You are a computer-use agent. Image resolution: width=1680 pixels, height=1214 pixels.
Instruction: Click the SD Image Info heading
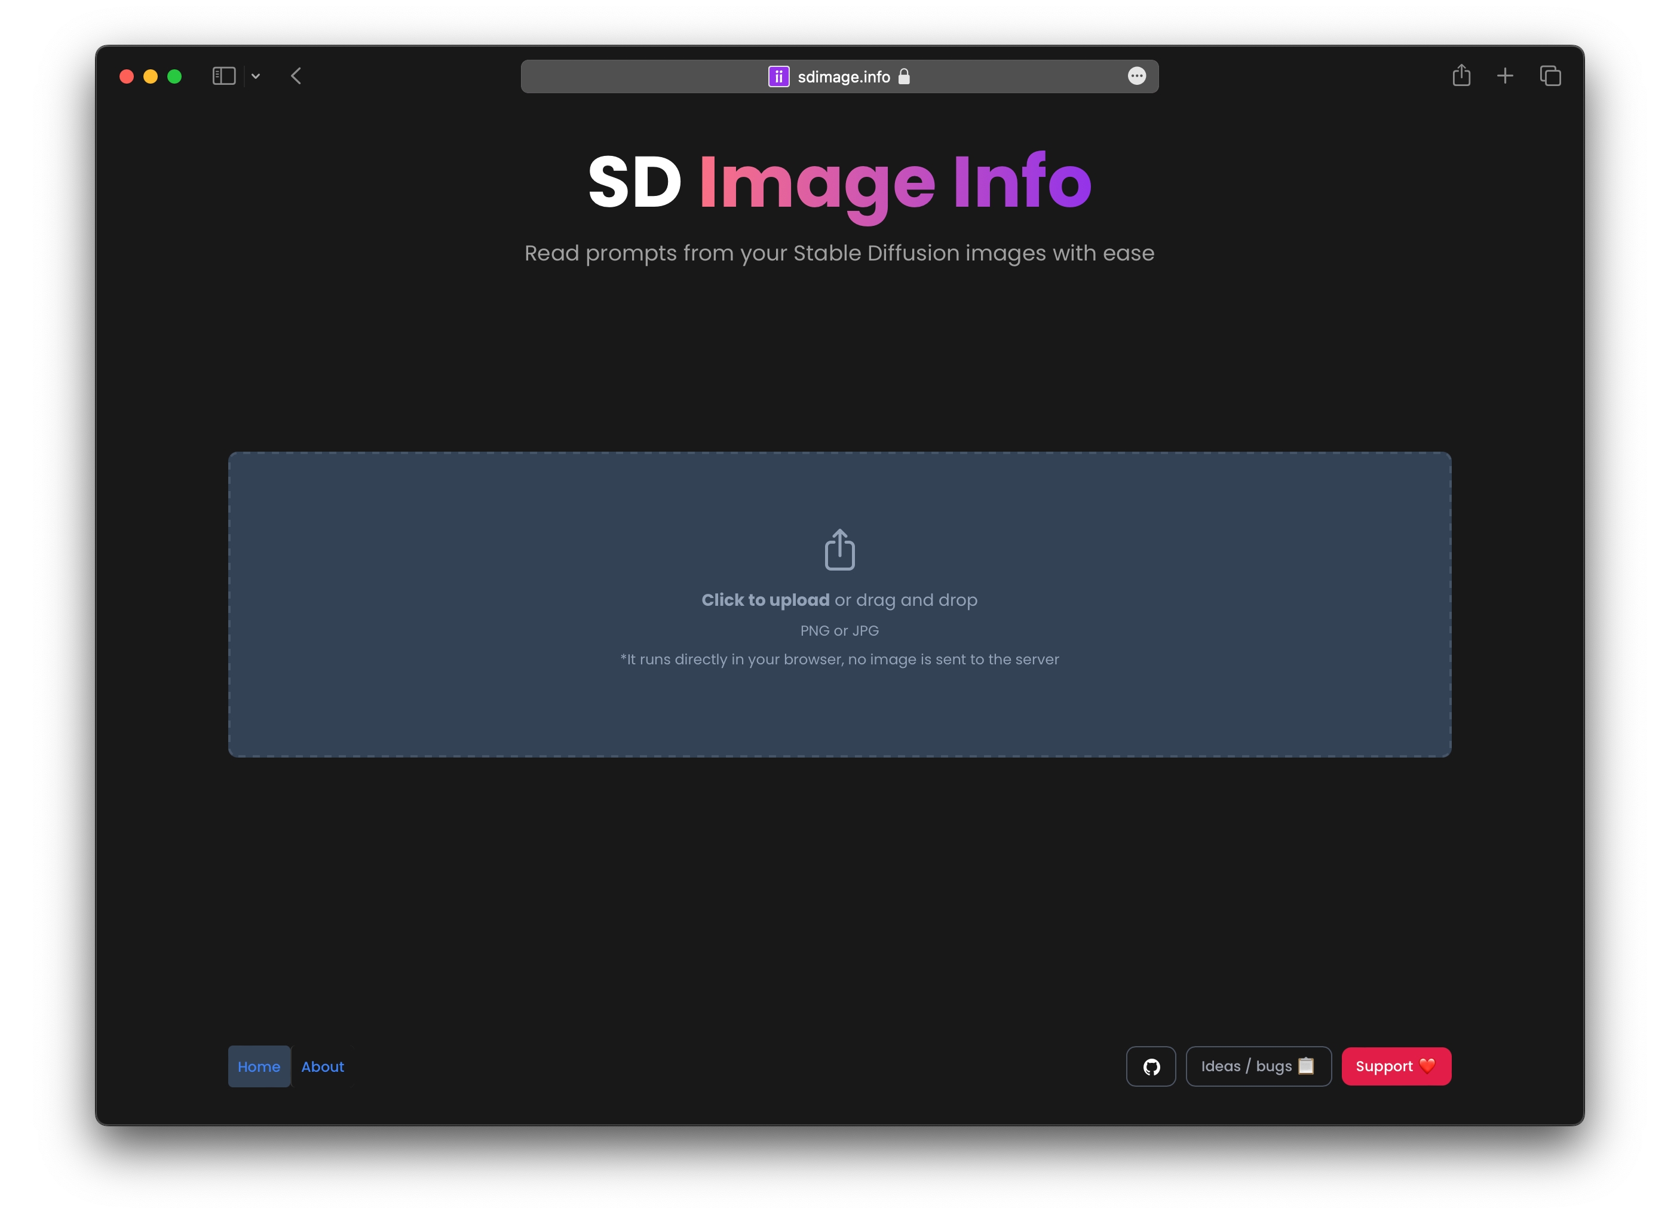pyautogui.click(x=839, y=182)
